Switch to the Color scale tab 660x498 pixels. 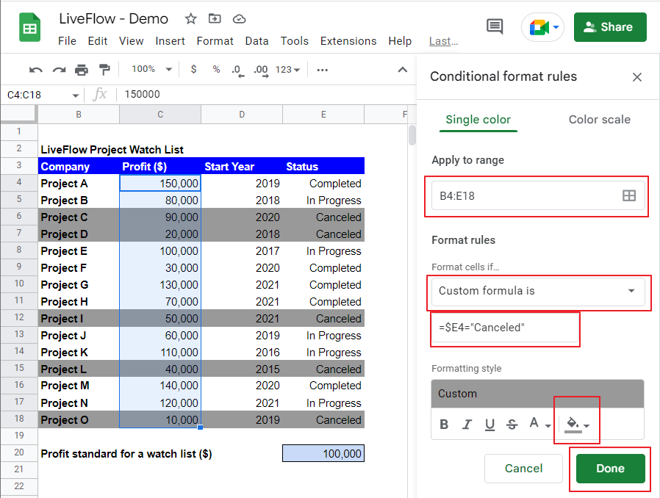coord(600,120)
